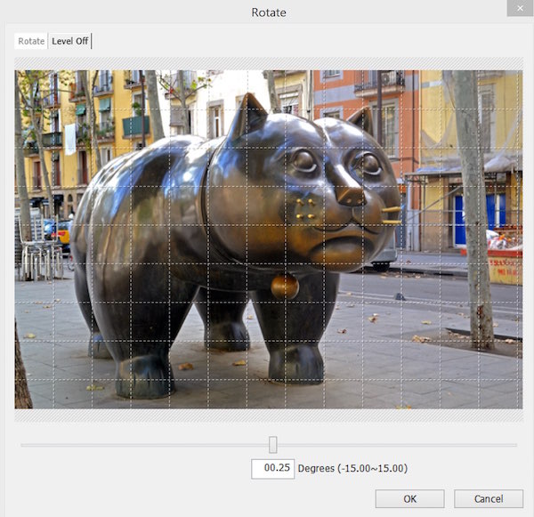Click the hatched strip above the preview image

(x=268, y=64)
